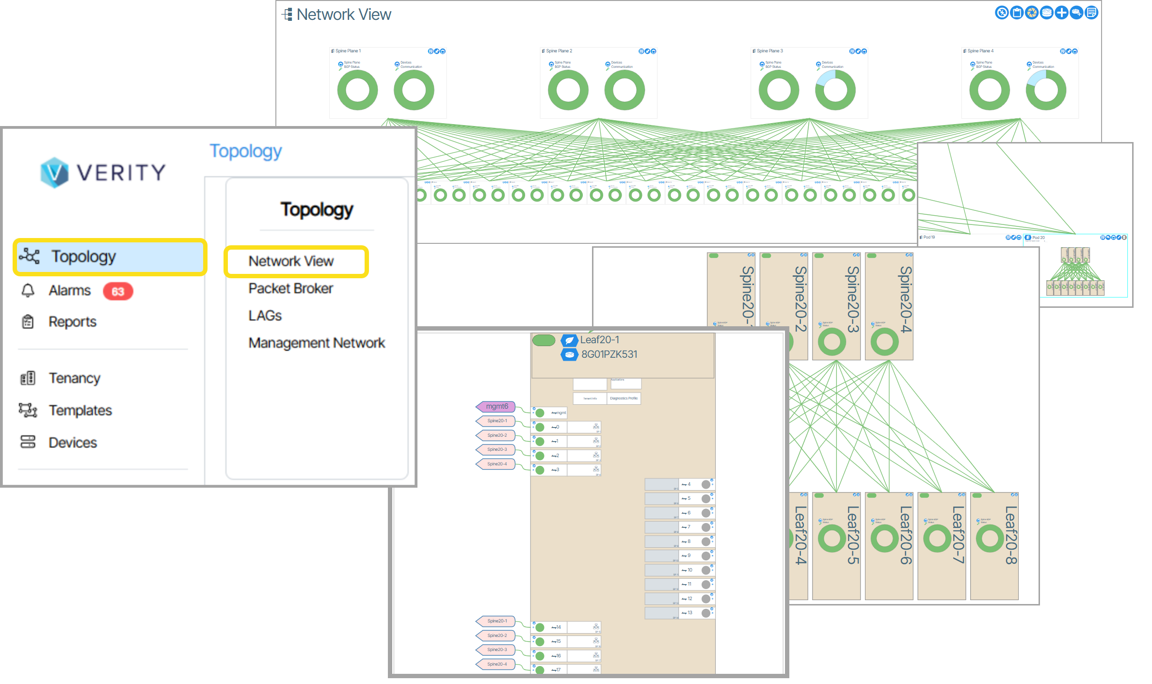Open Alarms in the sidebar
This screenshot has height=684, width=1152.
(x=70, y=290)
